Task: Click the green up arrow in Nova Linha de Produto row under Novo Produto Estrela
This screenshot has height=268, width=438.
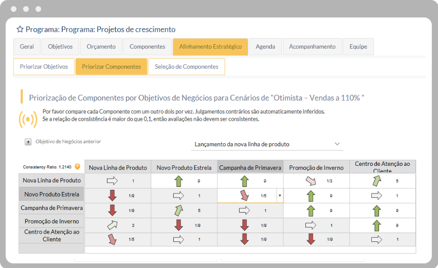Action: tap(178, 181)
